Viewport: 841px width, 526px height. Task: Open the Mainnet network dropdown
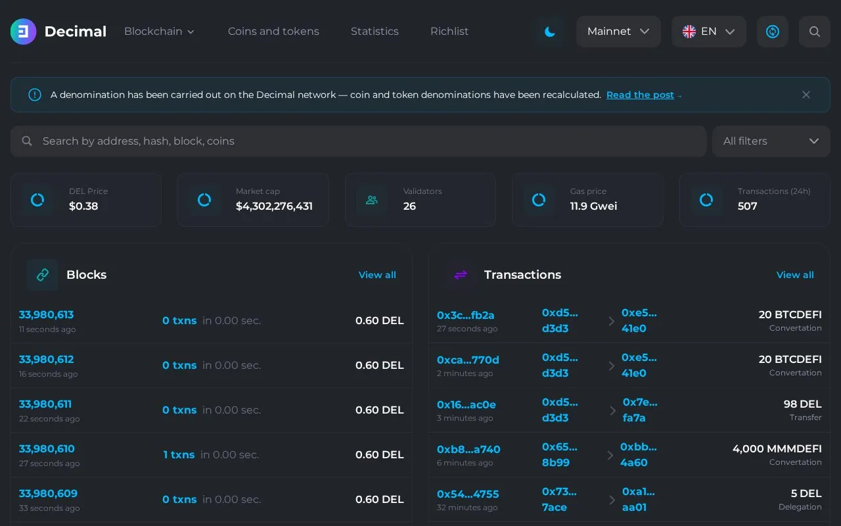click(619, 32)
